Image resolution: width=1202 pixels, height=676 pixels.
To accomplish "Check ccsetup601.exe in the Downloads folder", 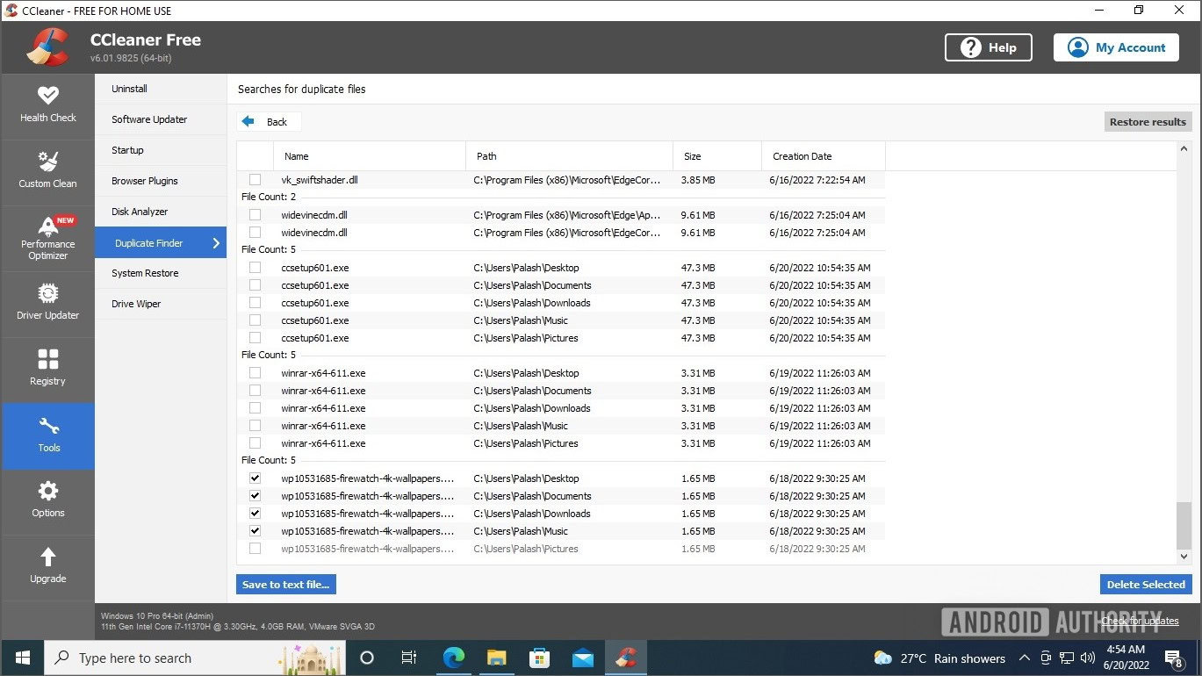I will [255, 303].
